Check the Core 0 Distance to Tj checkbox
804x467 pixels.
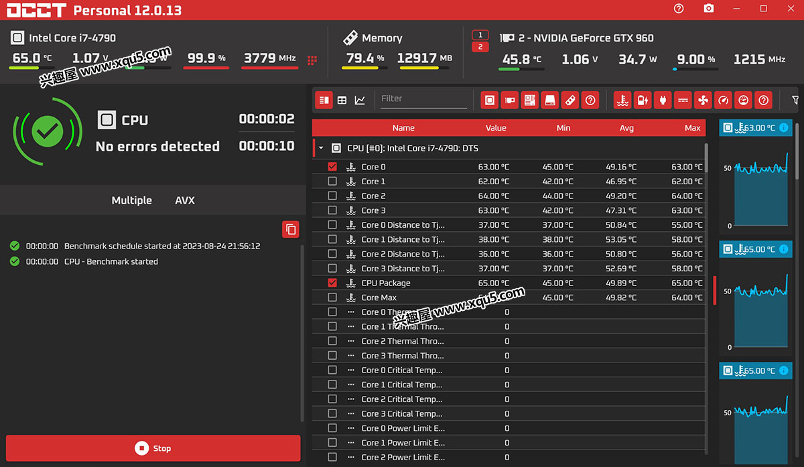tap(332, 225)
